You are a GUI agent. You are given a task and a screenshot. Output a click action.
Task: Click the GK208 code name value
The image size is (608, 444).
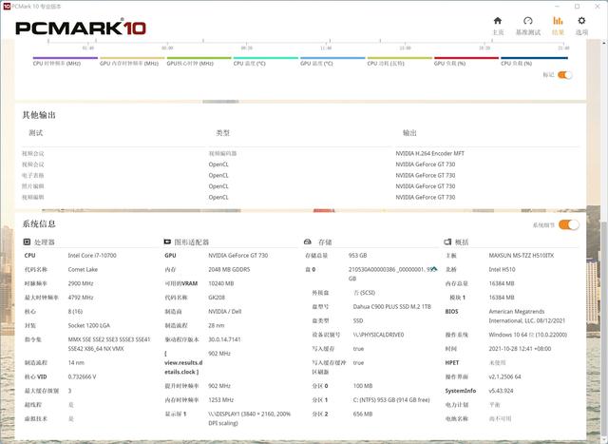click(x=217, y=298)
